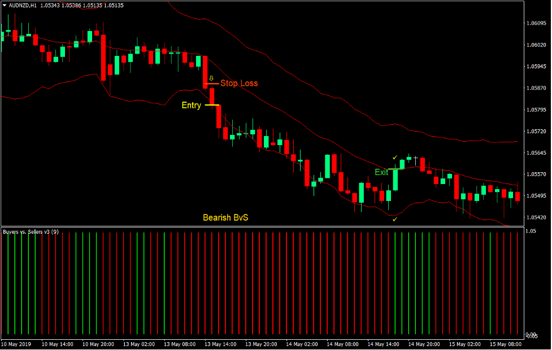Click the yellow checkmark below the lower Bollinger band

pos(395,220)
